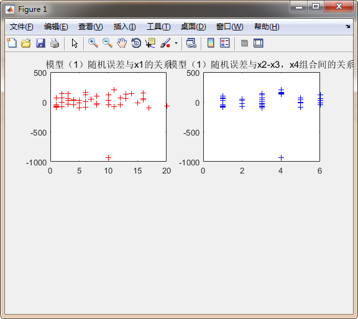The image size is (358, 319).
Task: Open the 文件(F) menu
Action: (22, 27)
